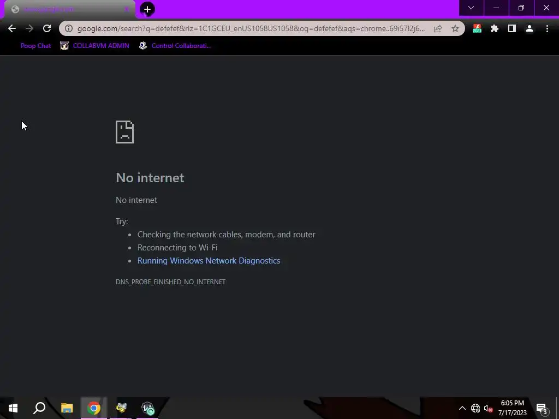Viewport: 559px width, 419px height.
Task: Select the google.com browser tab
Action: tap(69, 10)
